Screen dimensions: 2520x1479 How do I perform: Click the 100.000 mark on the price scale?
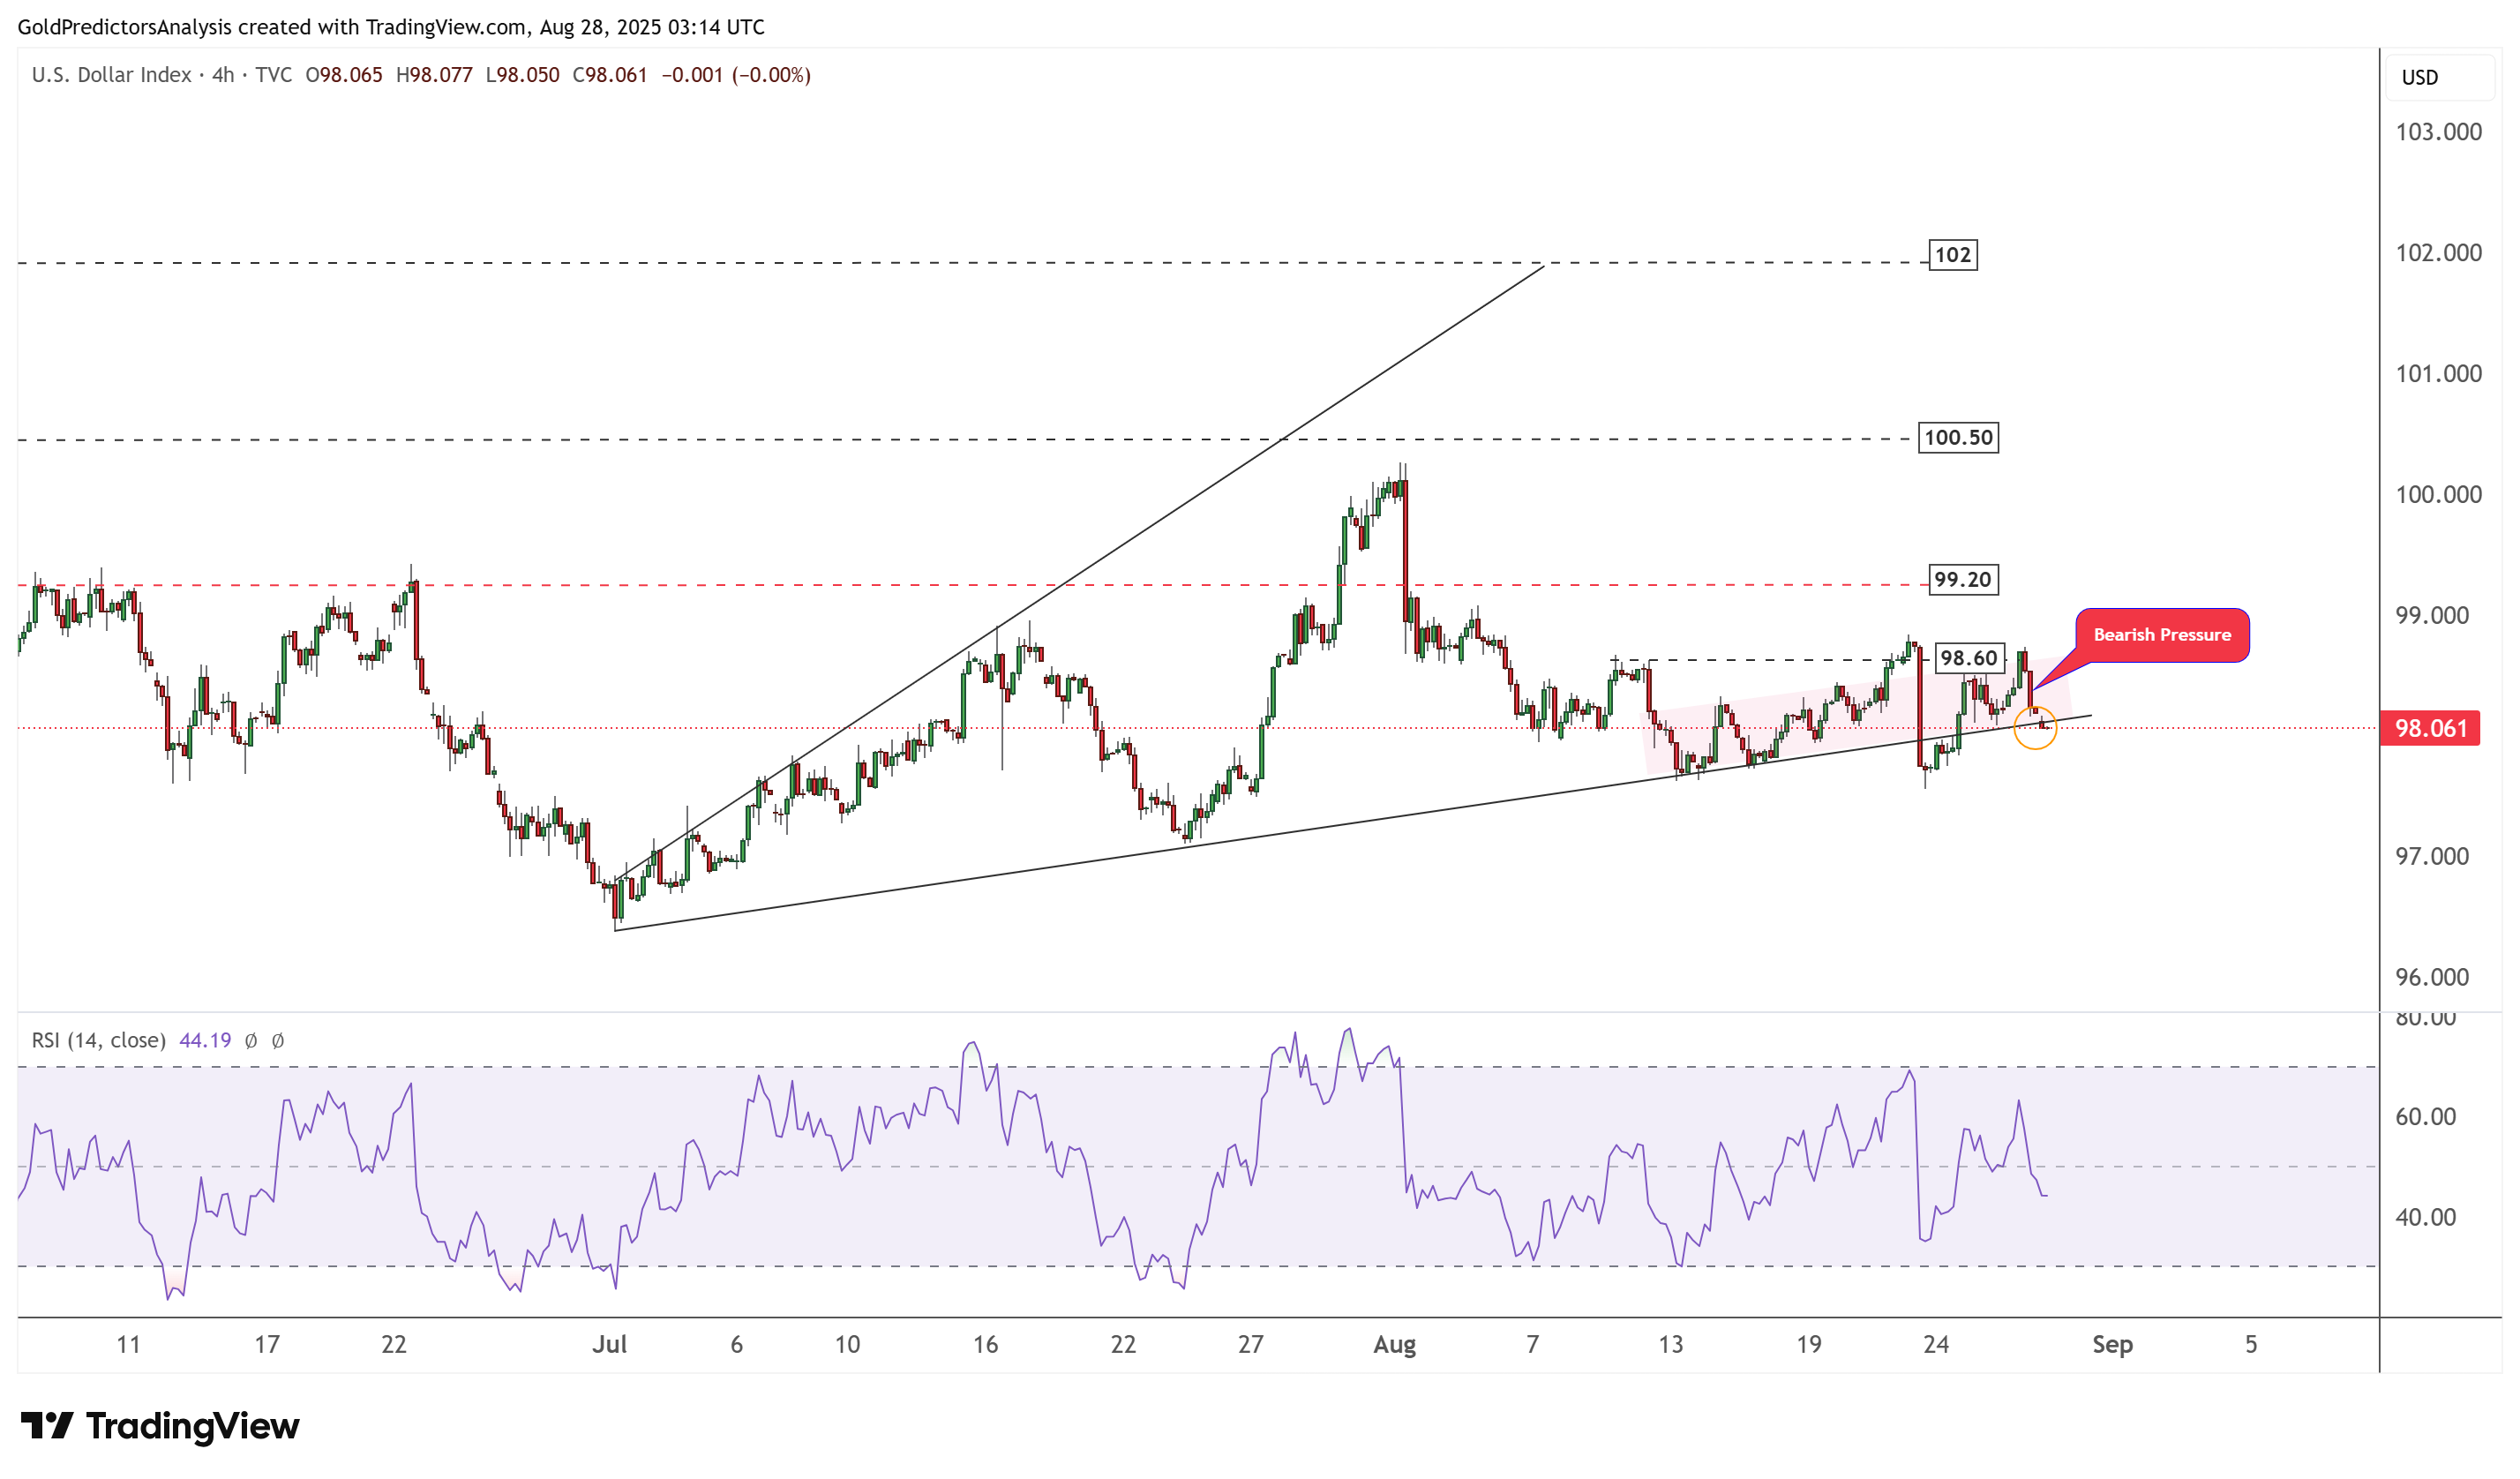click(2438, 494)
